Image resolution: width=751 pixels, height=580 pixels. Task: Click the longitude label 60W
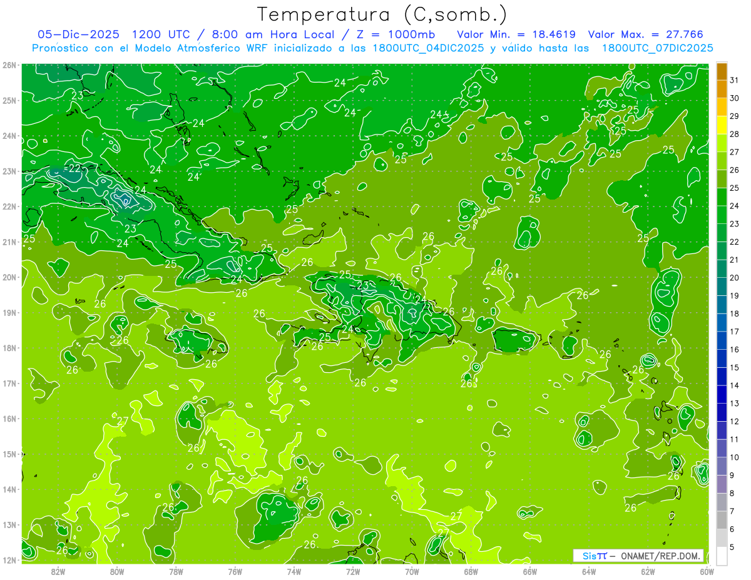[707, 571]
